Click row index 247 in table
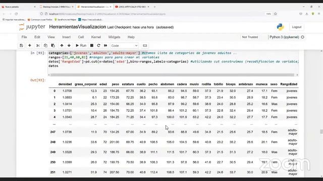The height and width of the screenshot is (181, 323). click(x=52, y=132)
